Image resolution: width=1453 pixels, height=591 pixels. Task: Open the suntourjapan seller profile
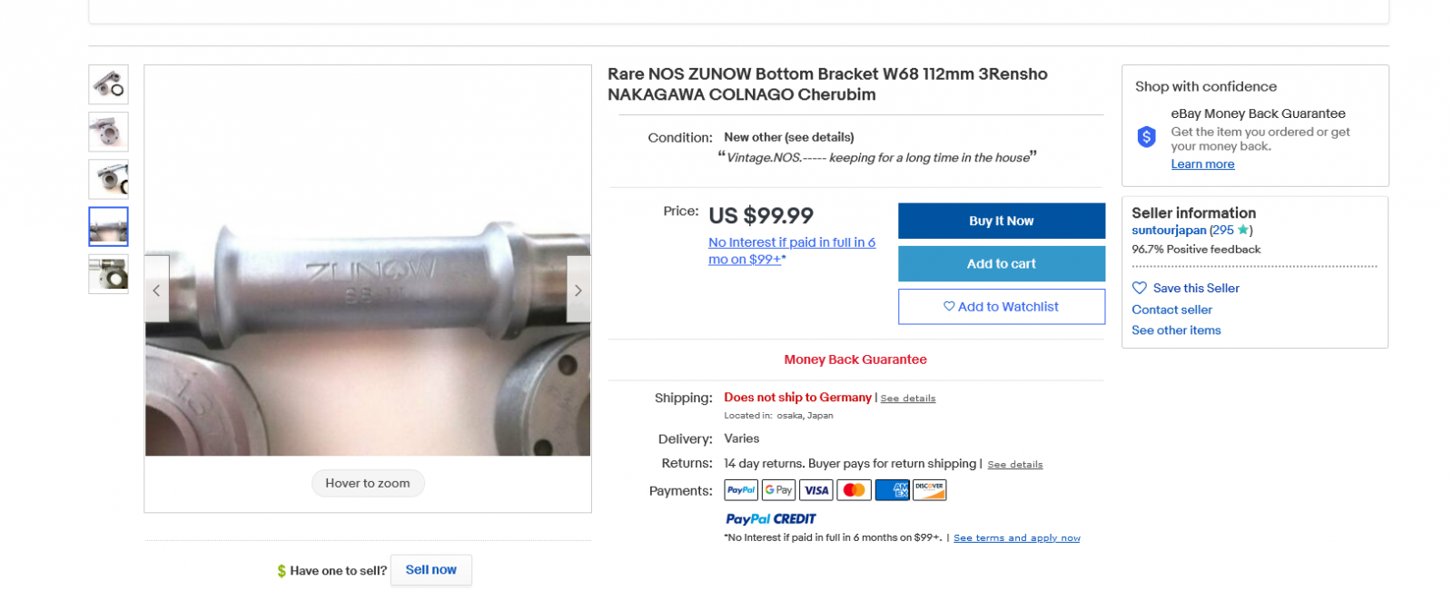[1169, 231]
